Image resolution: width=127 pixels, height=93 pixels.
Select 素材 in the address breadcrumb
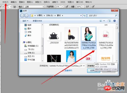(59, 16)
